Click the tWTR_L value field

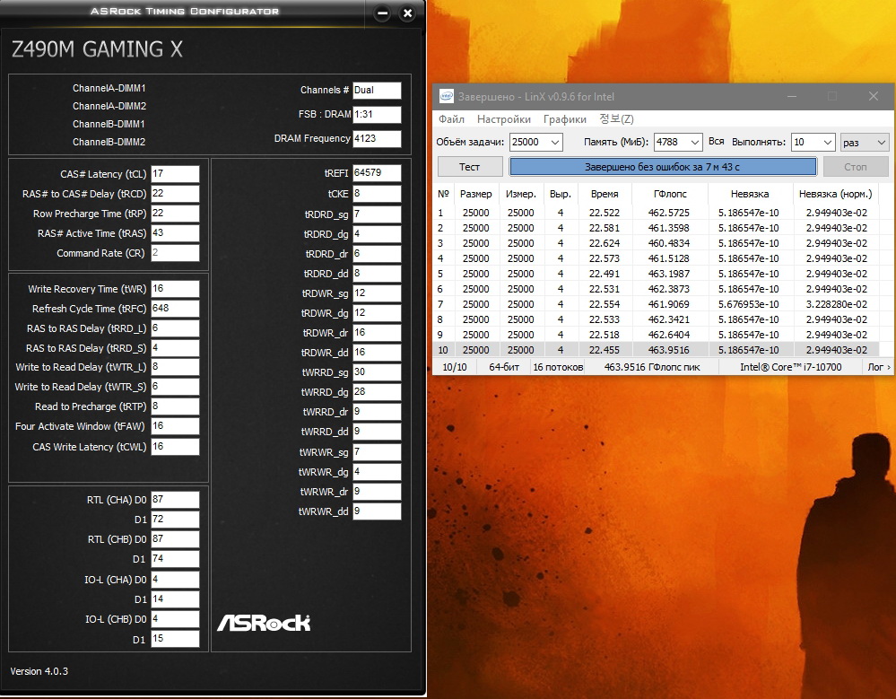[175, 367]
